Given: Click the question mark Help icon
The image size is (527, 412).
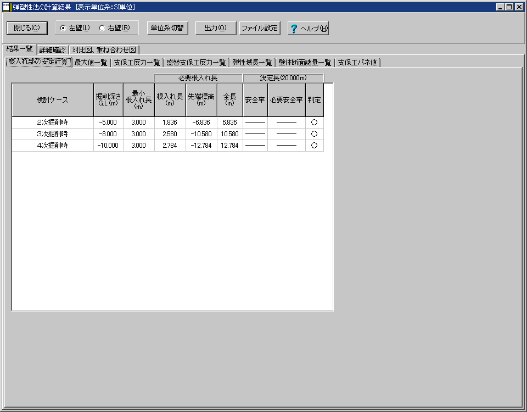Looking at the screenshot, I should (294, 29).
